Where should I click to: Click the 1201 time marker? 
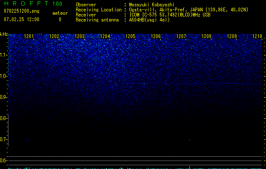click(29, 36)
